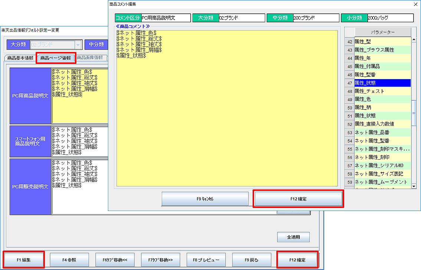
Task: Click the F7ｶﾌﾞ移動>> button
Action: pos(160,260)
